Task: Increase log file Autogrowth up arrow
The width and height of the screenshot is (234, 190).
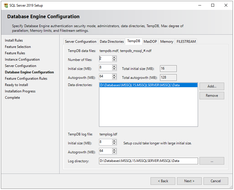Action: pyautogui.click(x=114, y=150)
